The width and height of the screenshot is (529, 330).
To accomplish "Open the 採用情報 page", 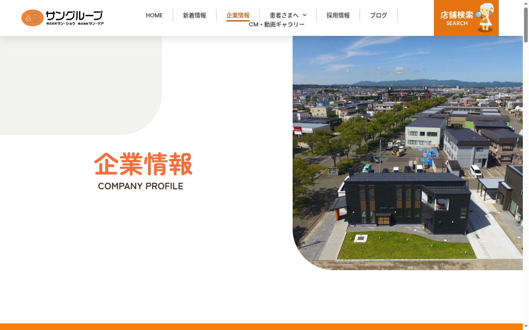I will click(338, 15).
